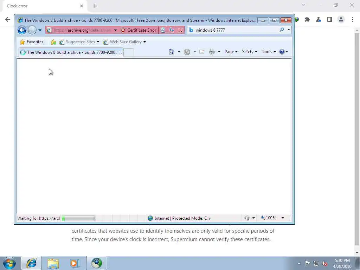The image size is (360, 270).
Task: Open the Safety menu
Action: point(250,52)
